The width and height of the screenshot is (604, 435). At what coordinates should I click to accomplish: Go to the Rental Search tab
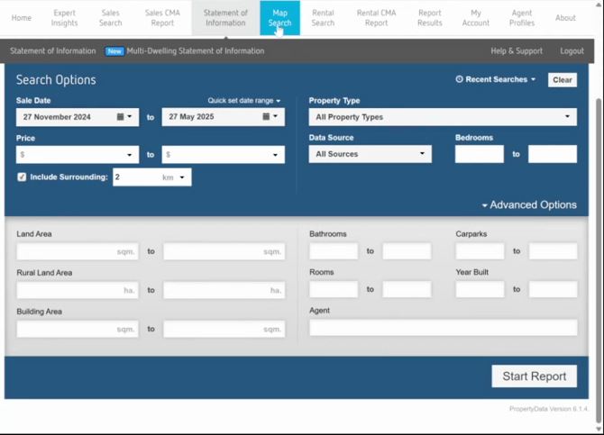coord(323,18)
